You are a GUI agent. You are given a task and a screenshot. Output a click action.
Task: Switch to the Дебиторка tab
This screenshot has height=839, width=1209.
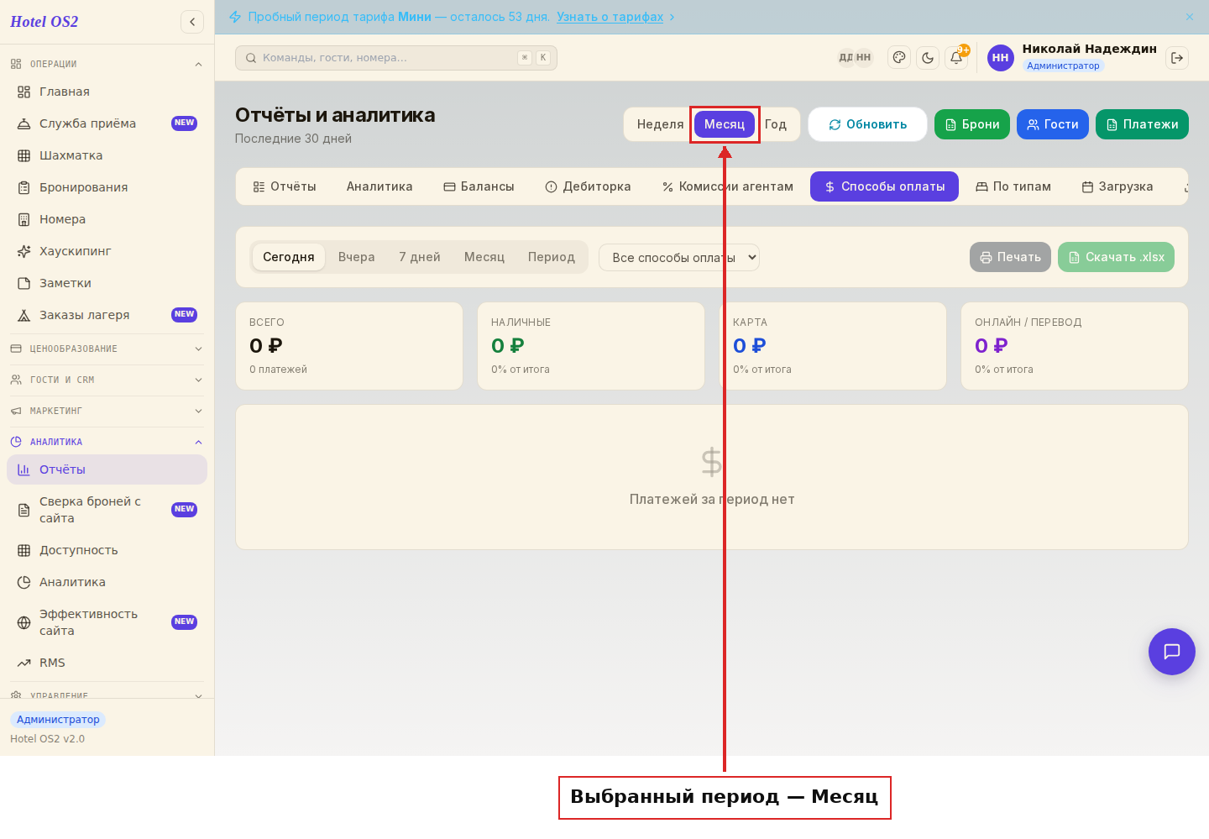pos(588,186)
